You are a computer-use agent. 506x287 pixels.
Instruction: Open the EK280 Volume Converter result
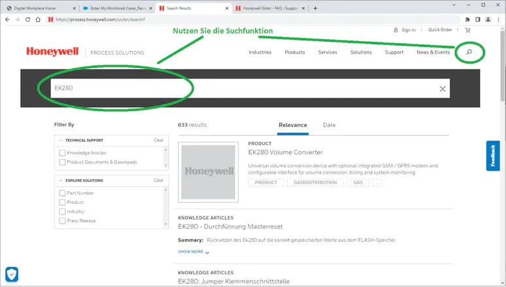click(285, 152)
